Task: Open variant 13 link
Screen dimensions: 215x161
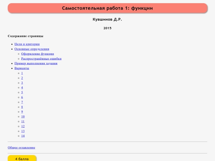Action: tap(23, 131)
